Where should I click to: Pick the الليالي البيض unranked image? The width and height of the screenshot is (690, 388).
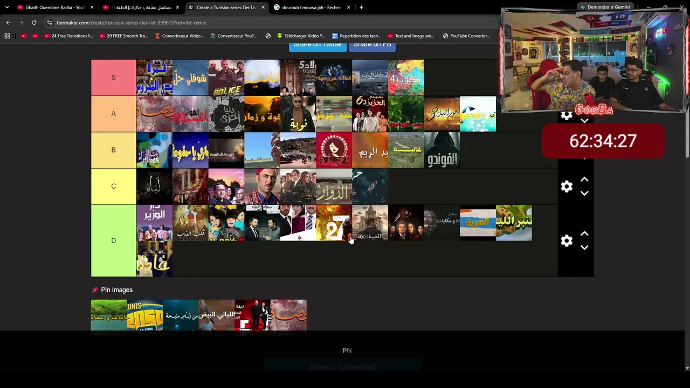[217, 315]
